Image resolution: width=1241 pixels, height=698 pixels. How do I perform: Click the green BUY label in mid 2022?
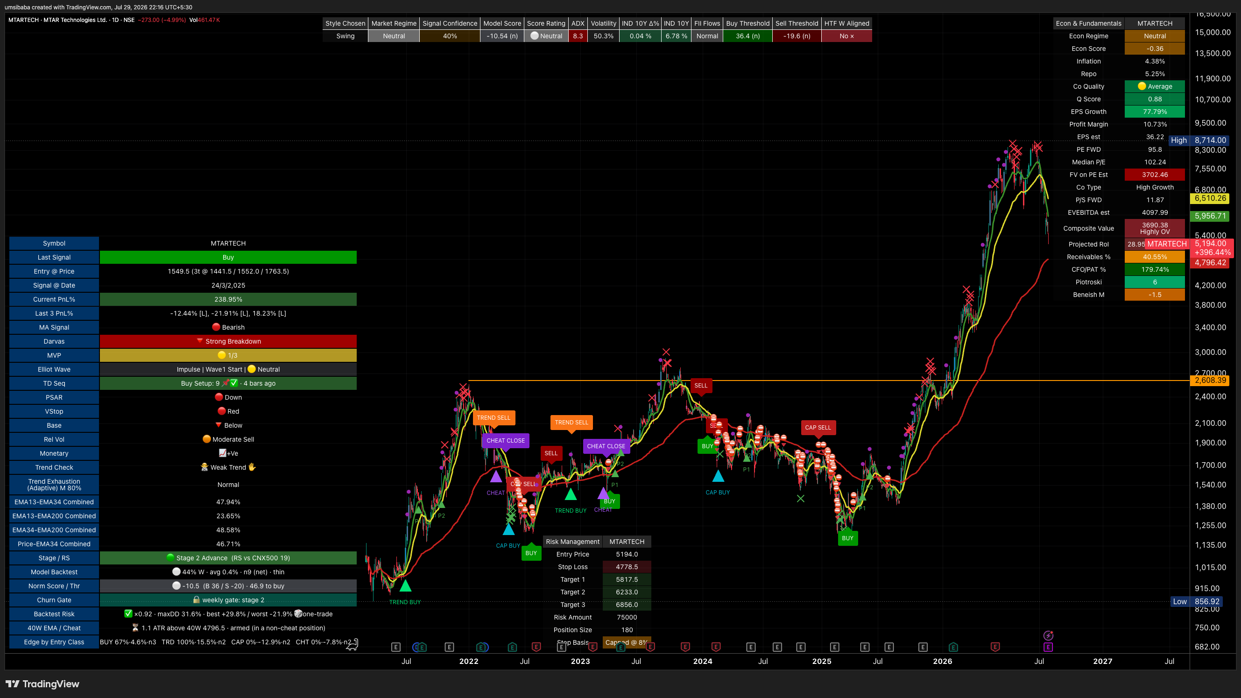click(531, 553)
